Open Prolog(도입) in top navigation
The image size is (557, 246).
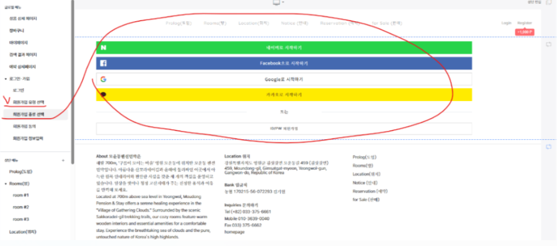178,23
